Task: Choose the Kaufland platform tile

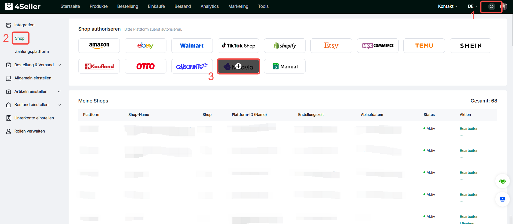Action: (99, 66)
